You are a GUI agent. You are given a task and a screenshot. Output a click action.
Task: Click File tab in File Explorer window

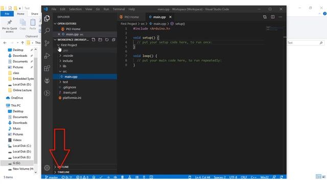pos(7,14)
